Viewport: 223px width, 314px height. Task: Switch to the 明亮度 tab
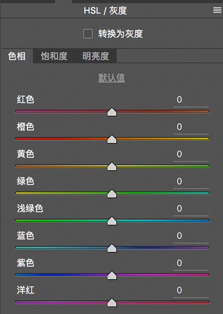[x=96, y=56]
